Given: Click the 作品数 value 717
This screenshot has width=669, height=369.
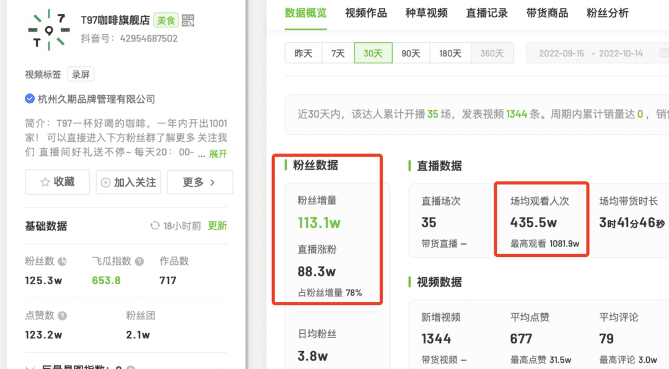Looking at the screenshot, I should click(168, 280).
